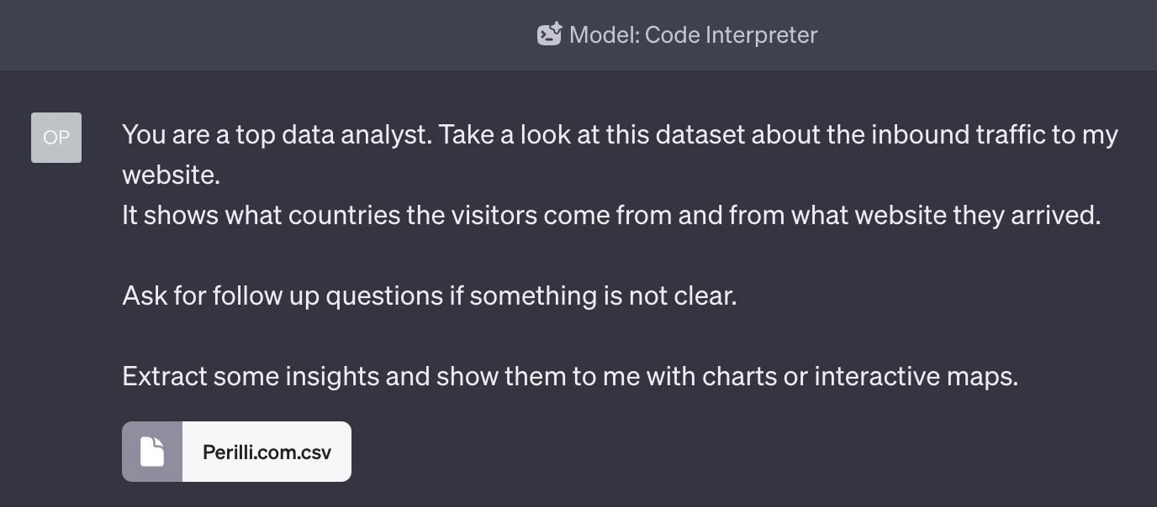Screen dimensions: 1157x507
Task: Click the OP user avatar
Action: click(x=56, y=137)
